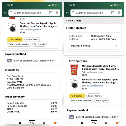Tap the back arrow on the left screen
Viewport: 126px width, 126px height.
[5, 13]
